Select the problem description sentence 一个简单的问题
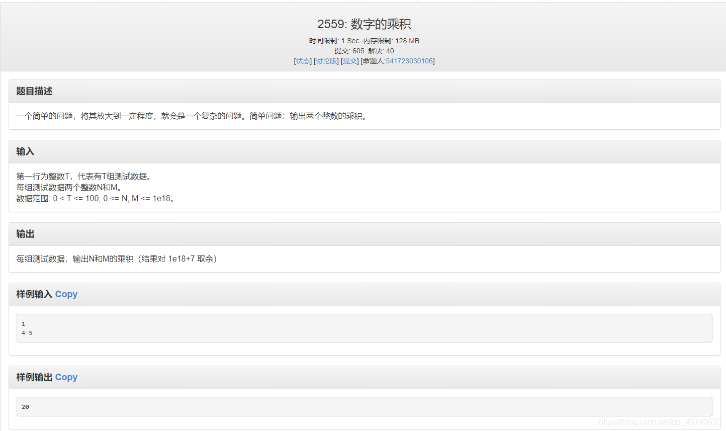 [193, 116]
